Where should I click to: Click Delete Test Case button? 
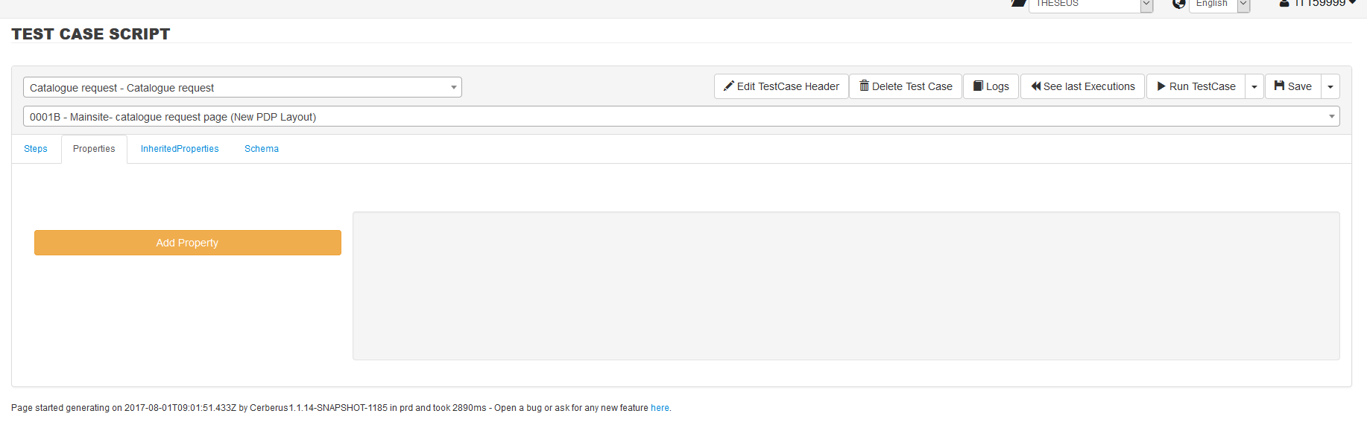[906, 86]
